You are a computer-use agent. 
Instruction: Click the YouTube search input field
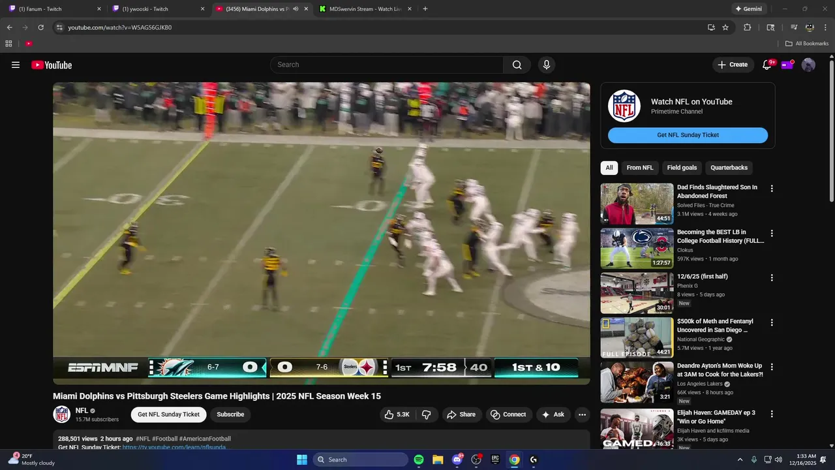[386, 65]
